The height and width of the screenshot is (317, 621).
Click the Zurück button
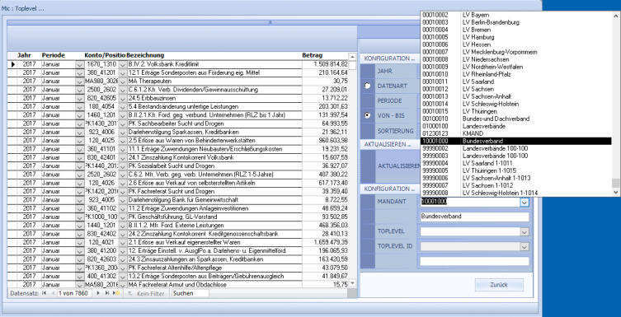pyautogui.click(x=499, y=285)
